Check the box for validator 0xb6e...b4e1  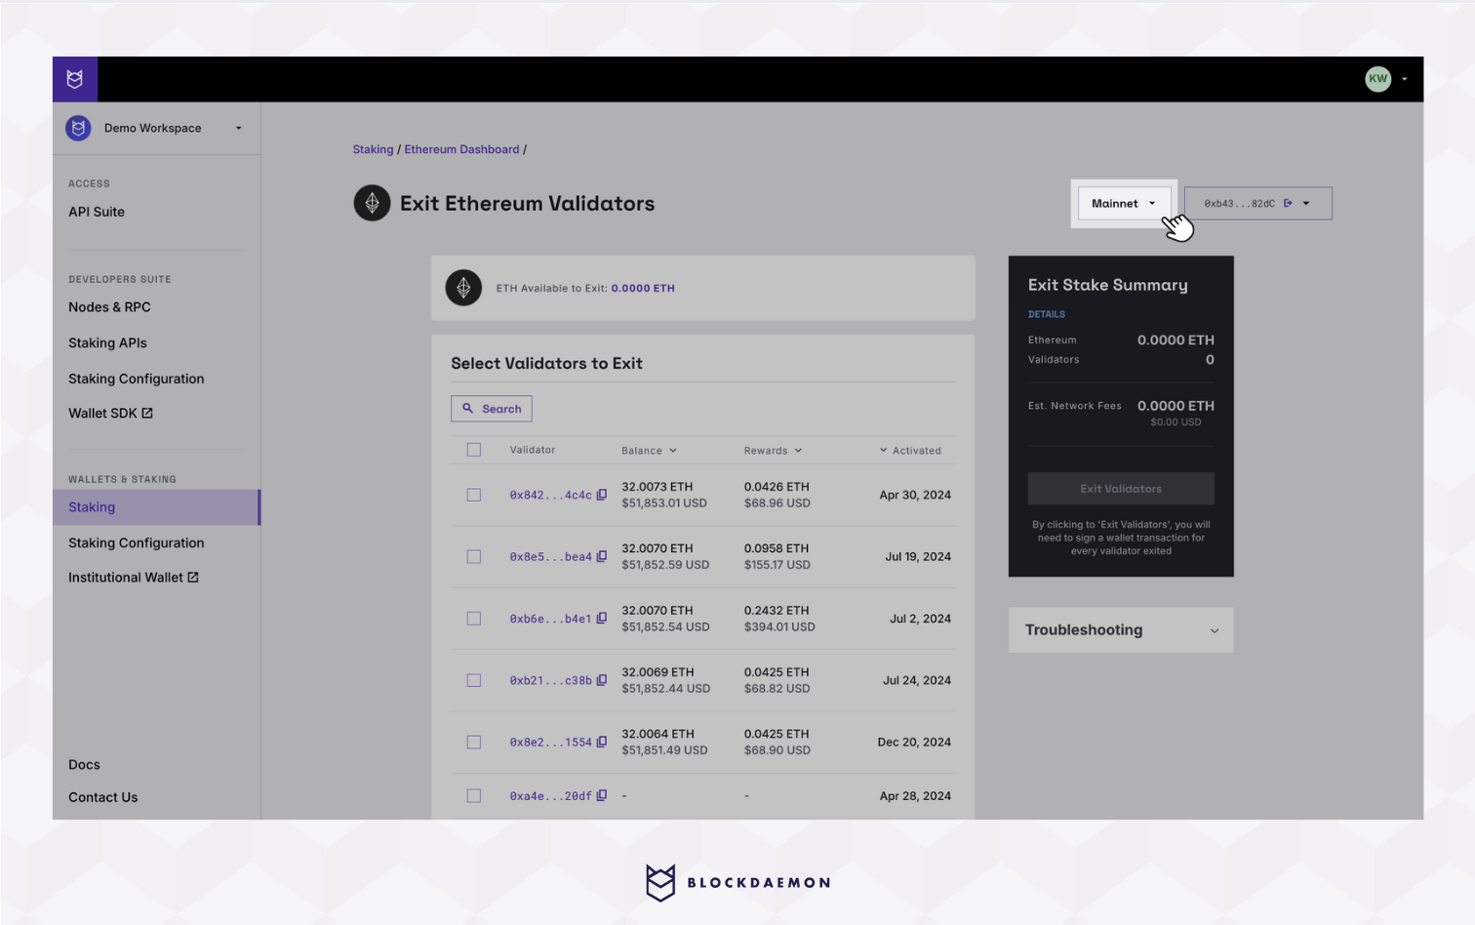[x=474, y=619]
